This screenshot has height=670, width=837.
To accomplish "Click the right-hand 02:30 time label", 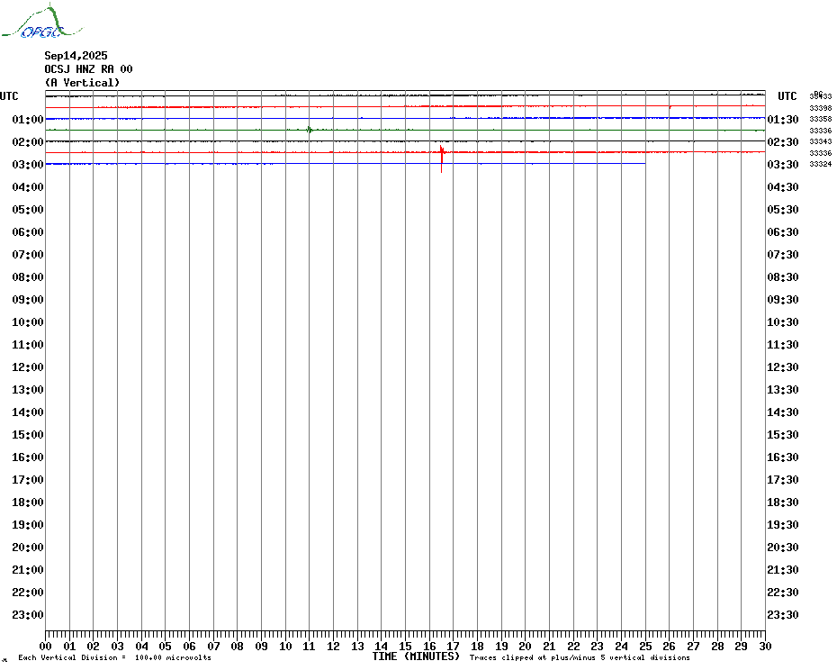I will pyautogui.click(x=783, y=141).
